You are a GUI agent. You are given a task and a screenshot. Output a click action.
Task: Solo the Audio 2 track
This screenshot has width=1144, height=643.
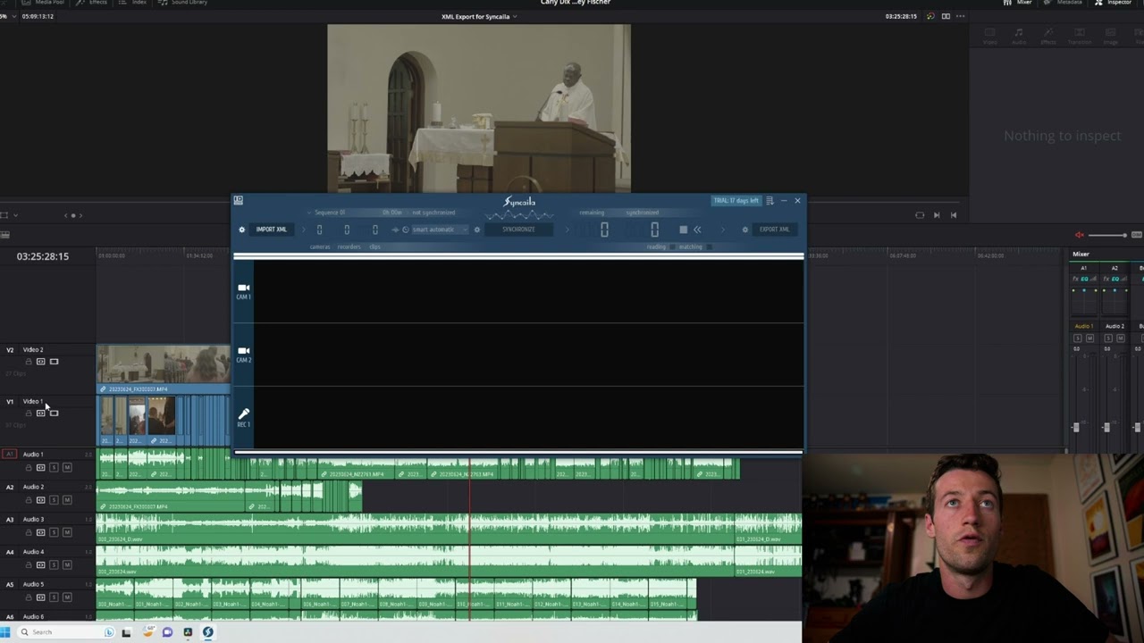54,500
